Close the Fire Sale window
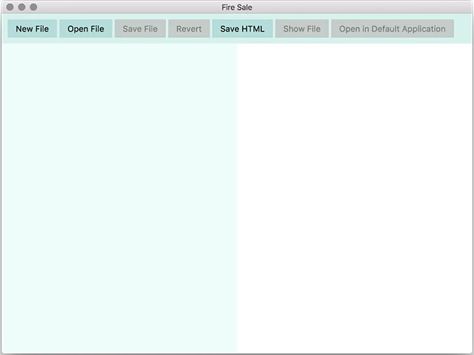This screenshot has height=355, width=474. click(10, 7)
